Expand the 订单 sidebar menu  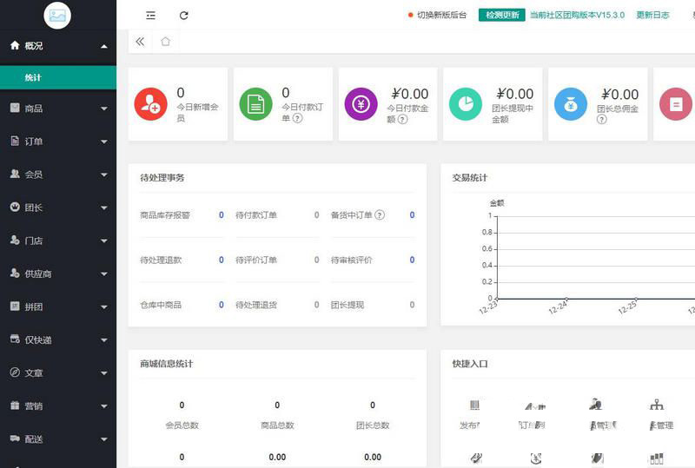(57, 142)
